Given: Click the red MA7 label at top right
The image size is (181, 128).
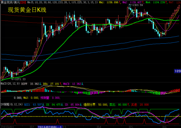Looking at the screenshot, I should (x=175, y=2).
